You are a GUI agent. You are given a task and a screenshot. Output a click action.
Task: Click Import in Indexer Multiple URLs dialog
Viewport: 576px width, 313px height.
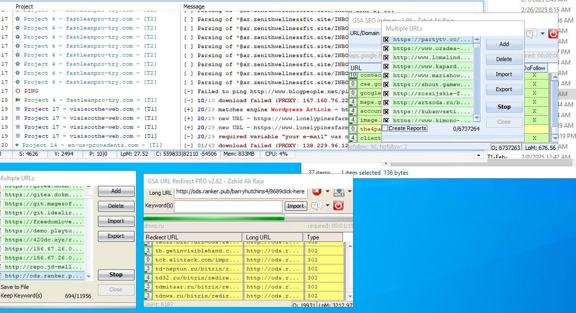click(504, 75)
